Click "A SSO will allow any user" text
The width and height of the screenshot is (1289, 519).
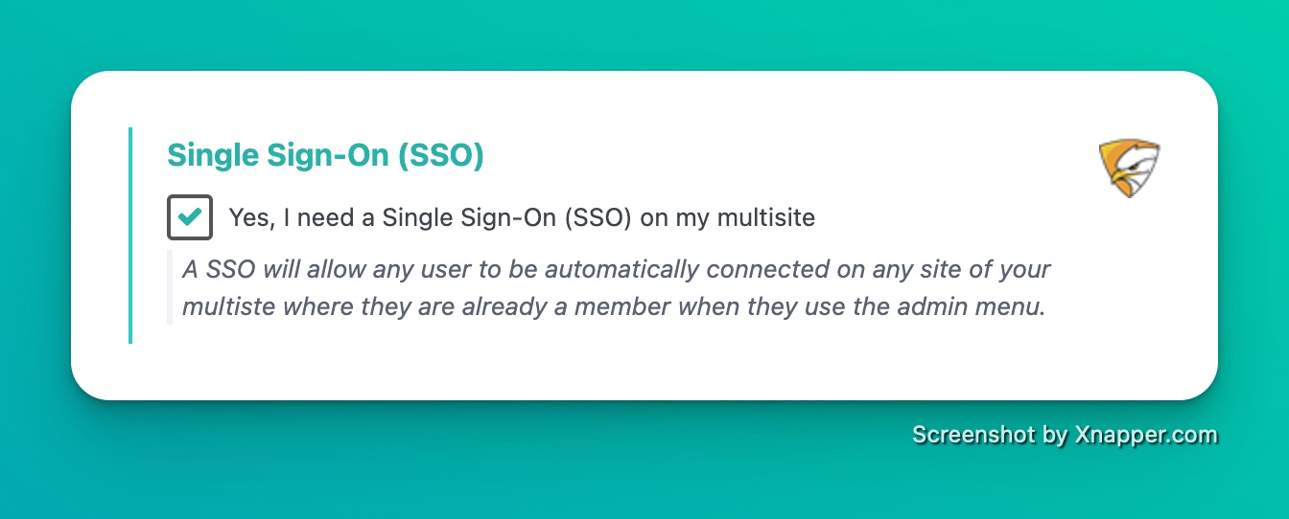327,269
